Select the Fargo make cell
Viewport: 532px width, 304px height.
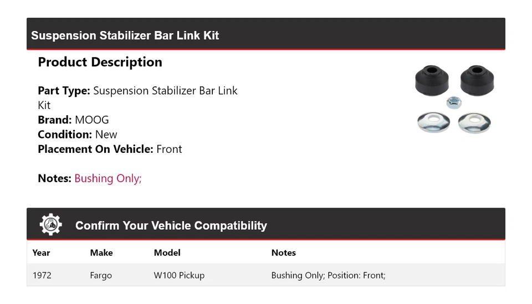pos(101,275)
